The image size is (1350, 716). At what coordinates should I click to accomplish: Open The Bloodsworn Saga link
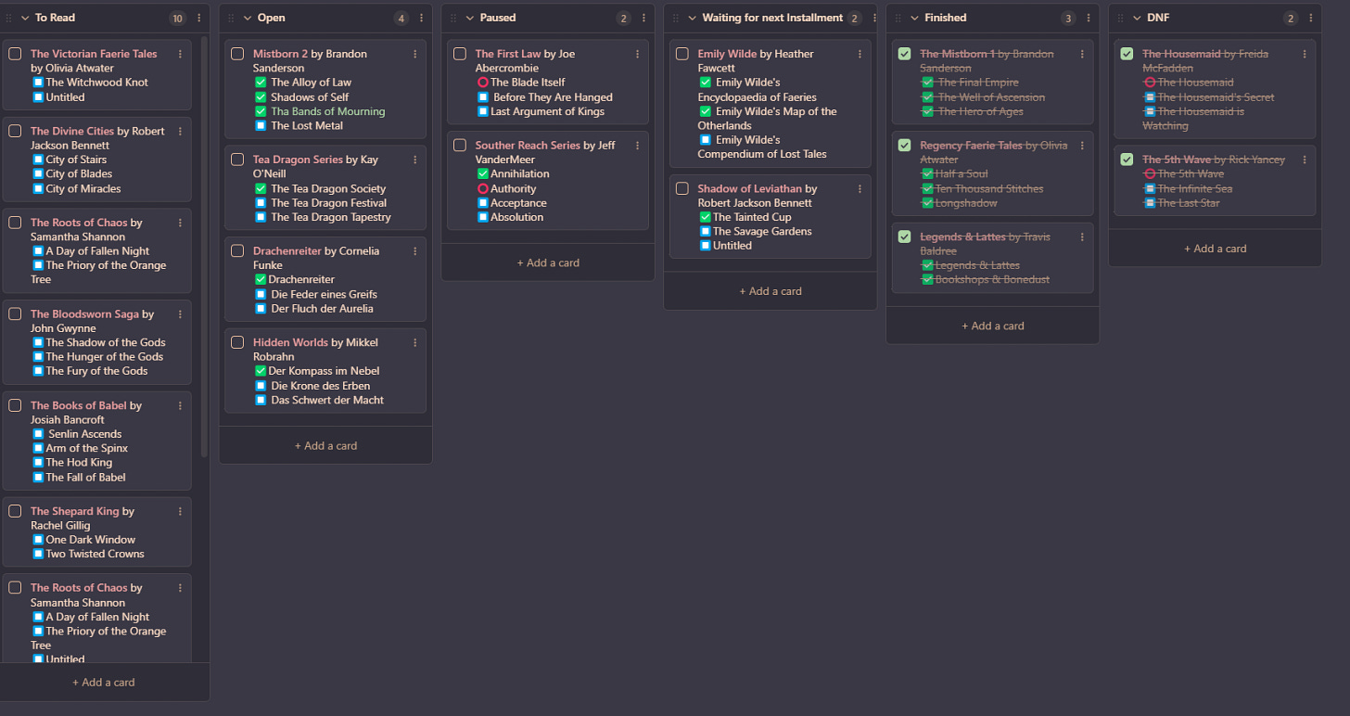84,314
